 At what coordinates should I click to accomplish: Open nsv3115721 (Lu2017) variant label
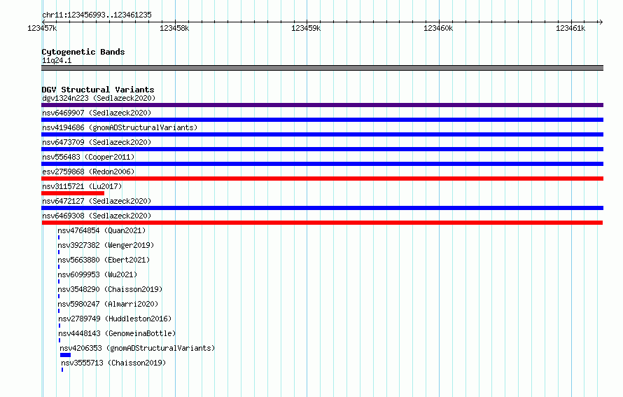(x=82, y=186)
